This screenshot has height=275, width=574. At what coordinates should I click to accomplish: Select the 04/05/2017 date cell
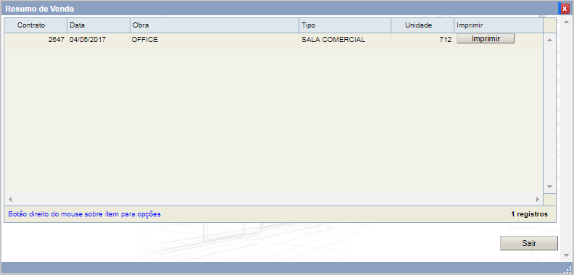tap(99, 40)
